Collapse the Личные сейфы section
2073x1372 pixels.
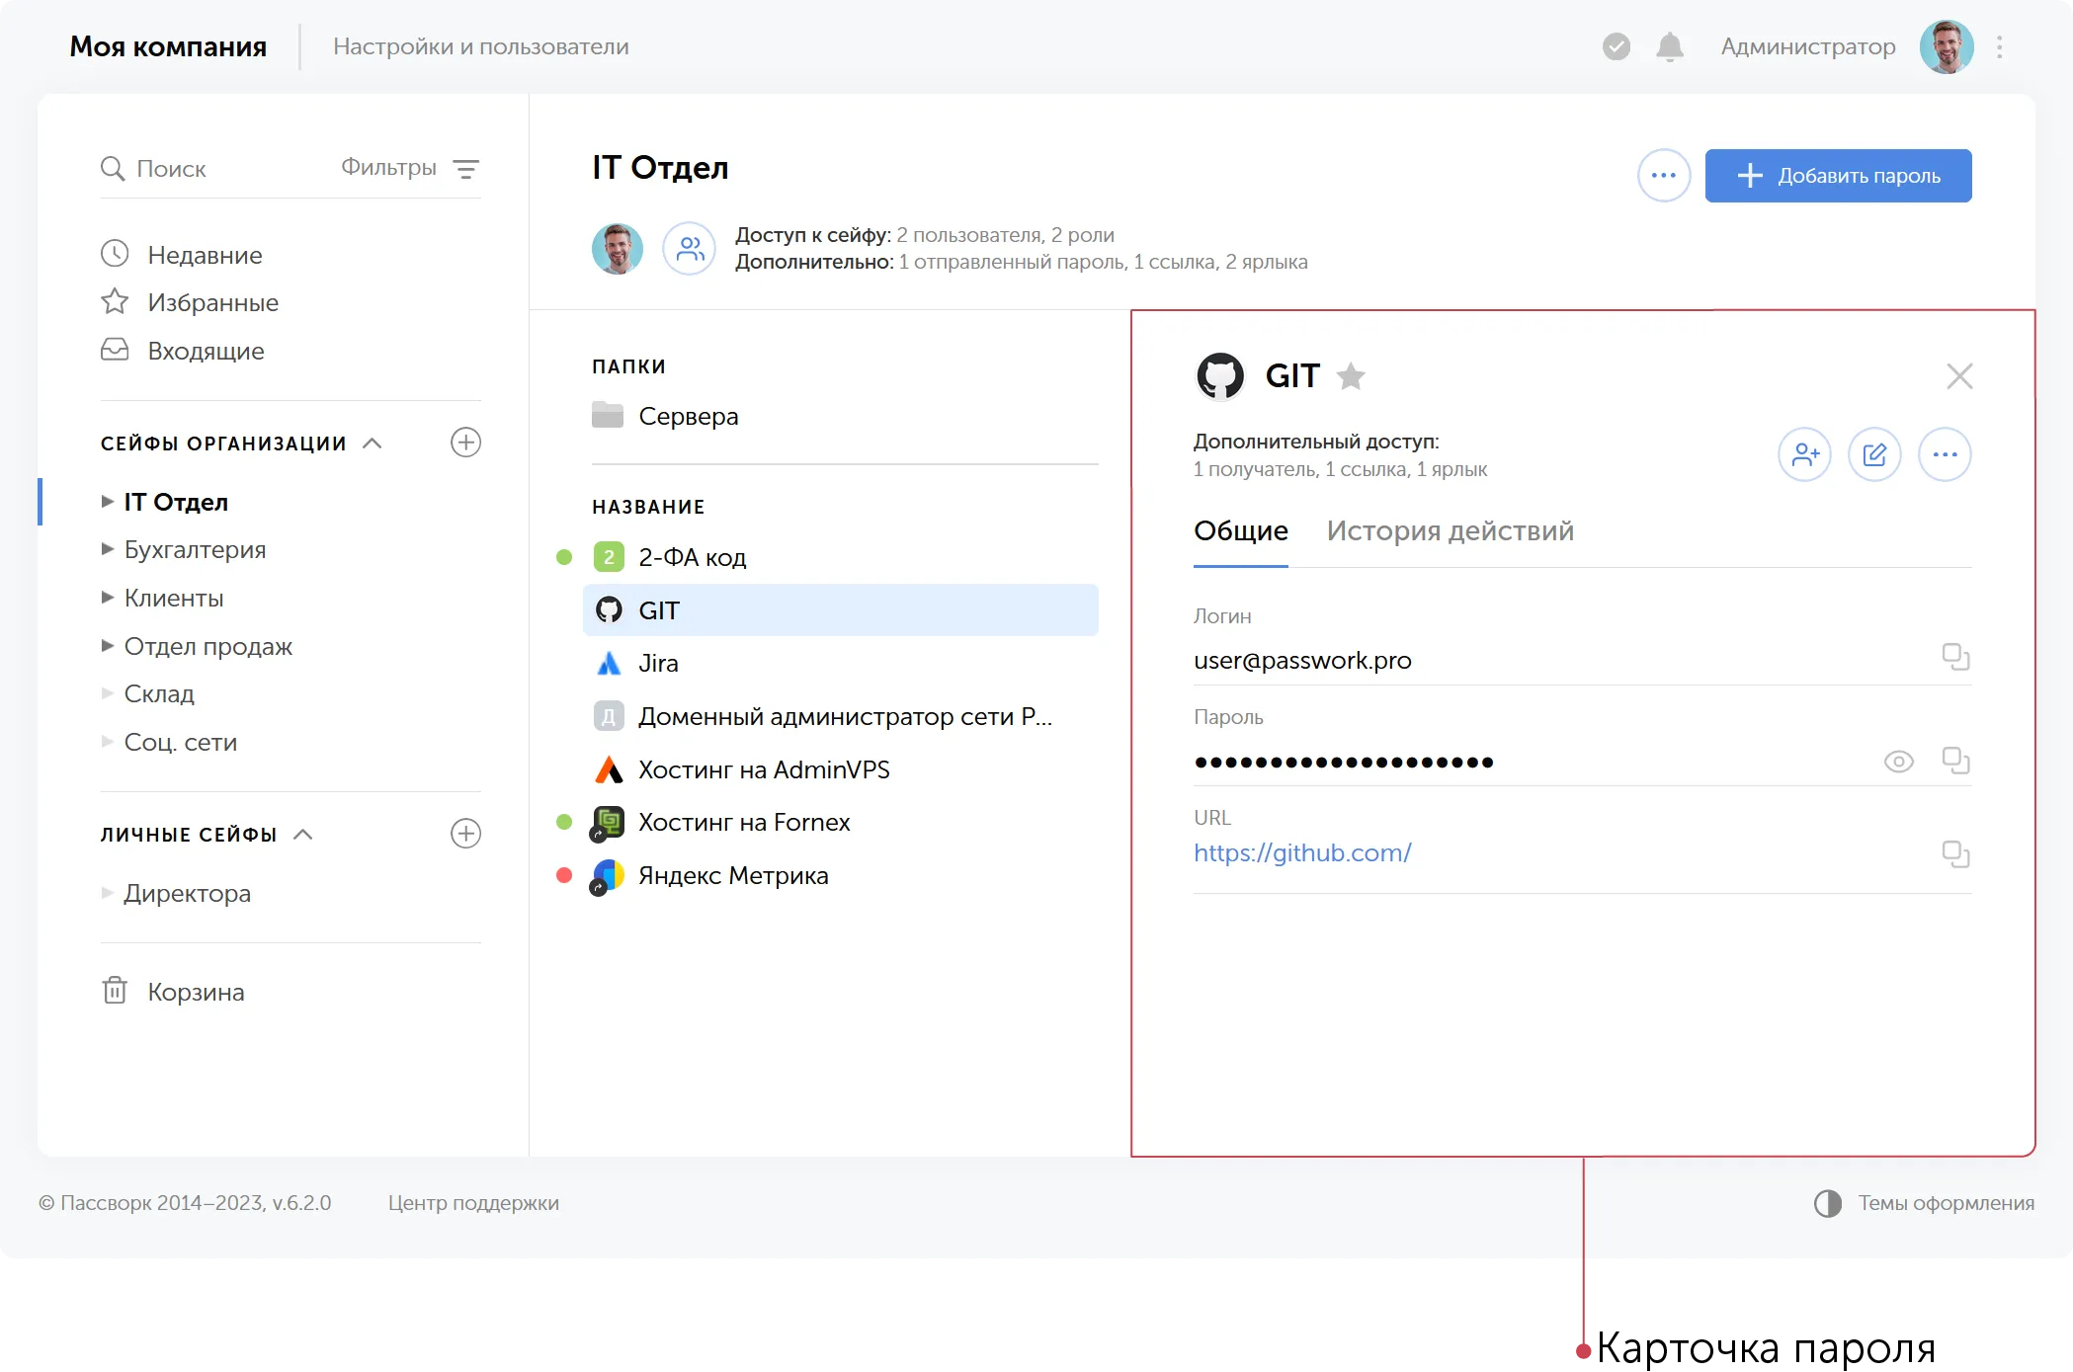(x=303, y=835)
